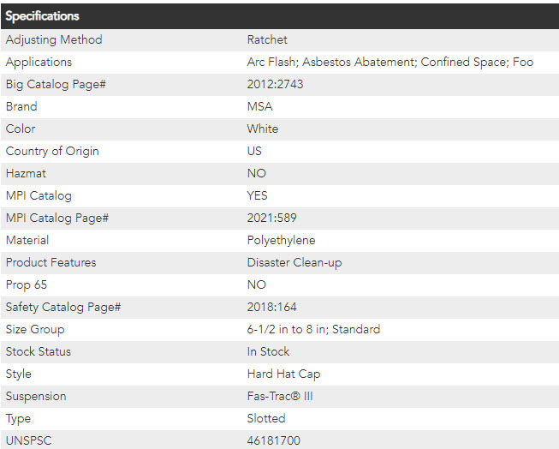Select the MSA brand value
559x449 pixels.
[x=260, y=106]
